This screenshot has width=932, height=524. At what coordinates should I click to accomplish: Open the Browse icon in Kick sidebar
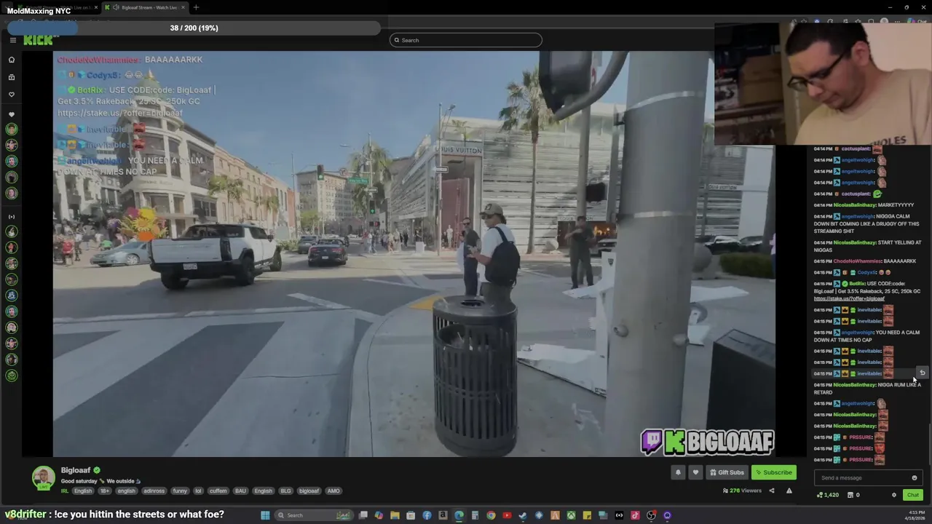click(11, 77)
